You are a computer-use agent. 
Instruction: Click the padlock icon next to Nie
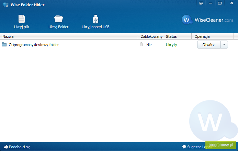click(x=141, y=44)
